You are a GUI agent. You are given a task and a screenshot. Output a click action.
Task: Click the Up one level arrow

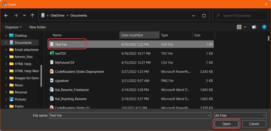[32, 16]
